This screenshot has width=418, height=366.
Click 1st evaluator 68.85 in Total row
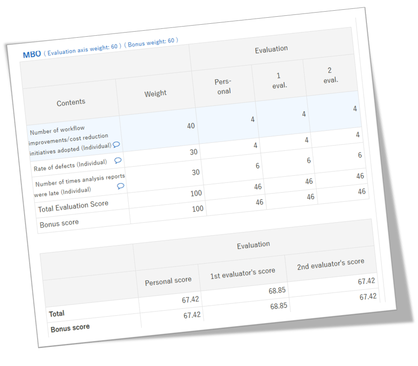click(x=277, y=291)
